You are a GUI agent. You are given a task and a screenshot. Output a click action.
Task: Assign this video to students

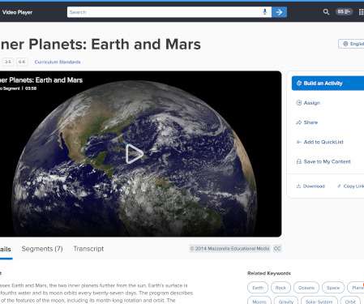[x=308, y=103]
